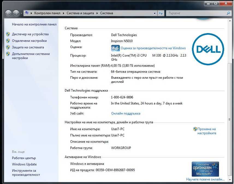Select the Inspiron N5010 model text
The height and width of the screenshot is (184, 234).
pyautogui.click(x=122, y=41)
